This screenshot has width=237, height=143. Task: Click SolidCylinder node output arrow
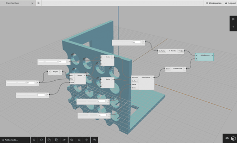click(x=153, y=77)
